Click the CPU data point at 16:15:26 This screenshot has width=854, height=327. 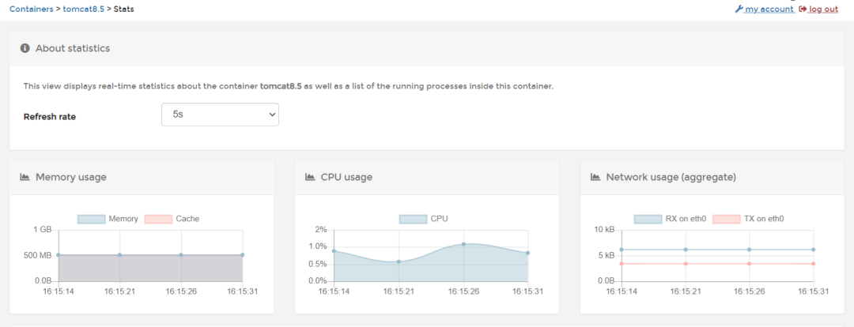click(463, 244)
